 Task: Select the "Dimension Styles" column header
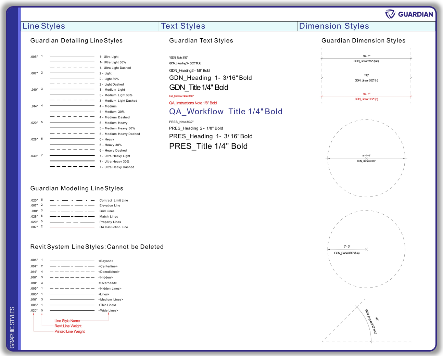pos(334,26)
